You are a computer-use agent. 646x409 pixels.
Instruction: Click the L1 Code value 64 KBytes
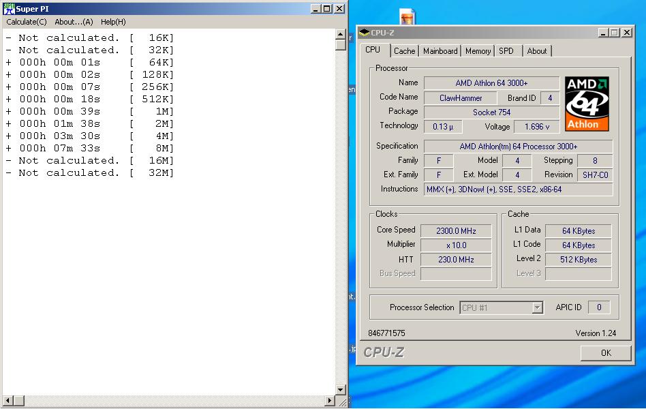pyautogui.click(x=579, y=245)
